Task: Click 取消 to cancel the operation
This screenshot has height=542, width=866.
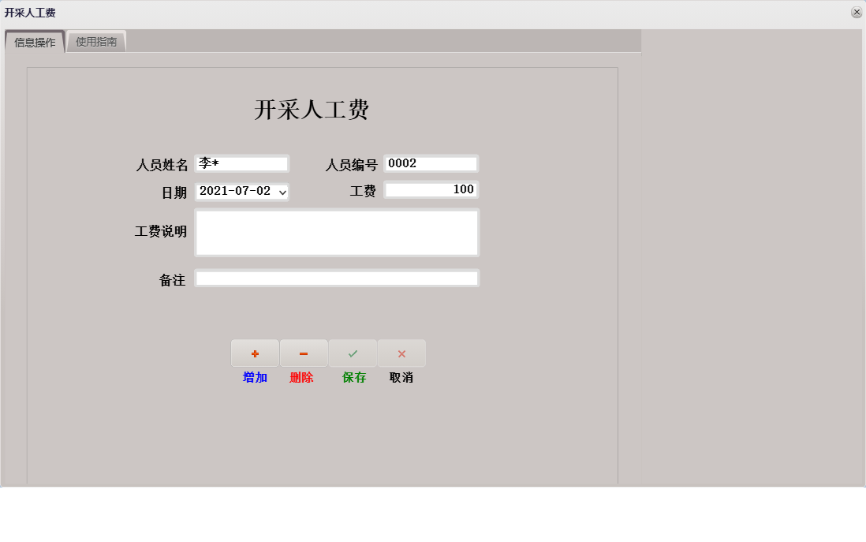Action: [401, 379]
